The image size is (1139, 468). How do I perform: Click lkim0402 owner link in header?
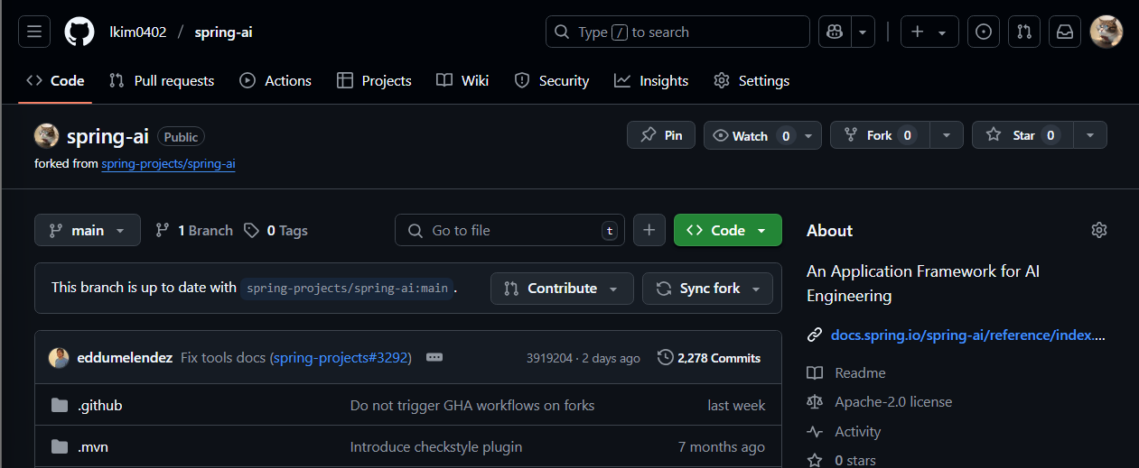point(138,32)
